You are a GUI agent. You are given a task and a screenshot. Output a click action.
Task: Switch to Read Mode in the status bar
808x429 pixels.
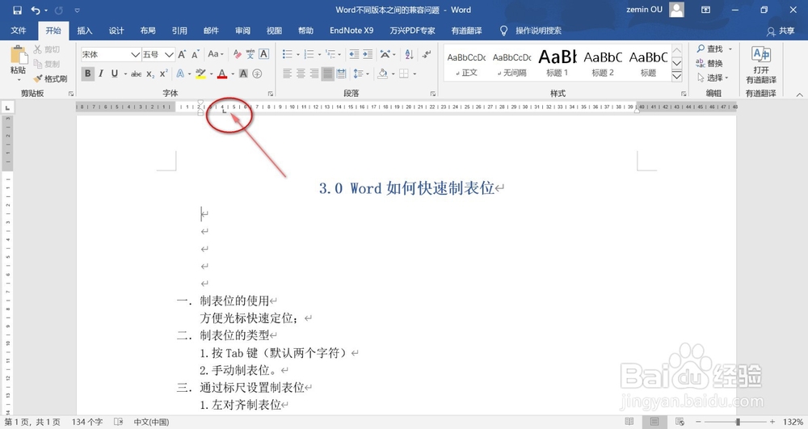click(x=629, y=422)
